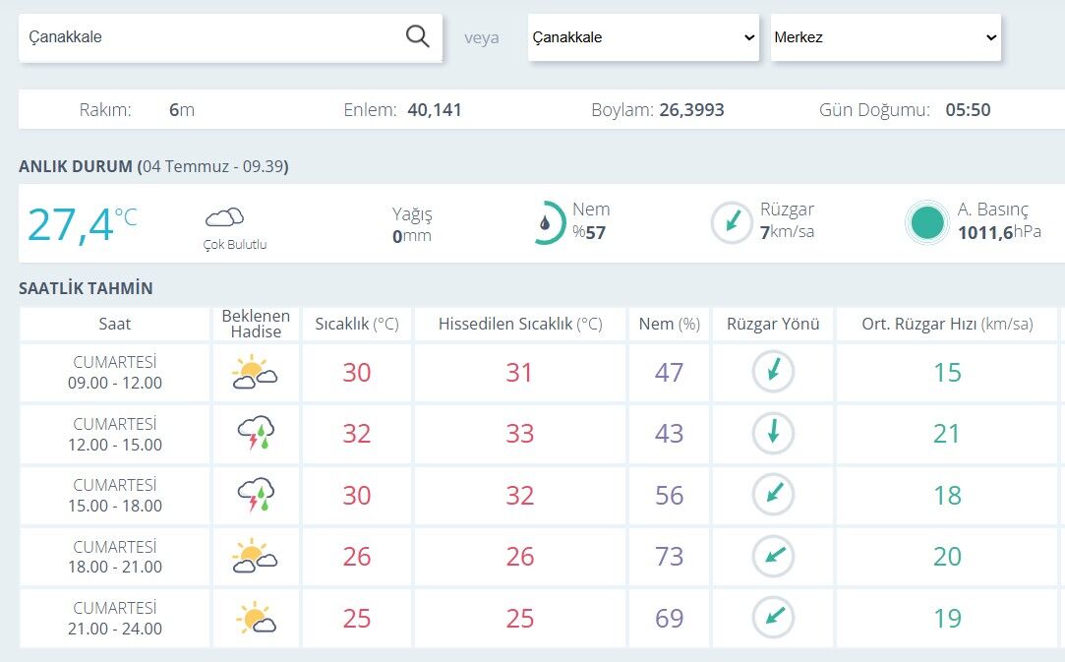Click the magnifier search icon
The height and width of the screenshot is (662, 1065).
pos(417,36)
